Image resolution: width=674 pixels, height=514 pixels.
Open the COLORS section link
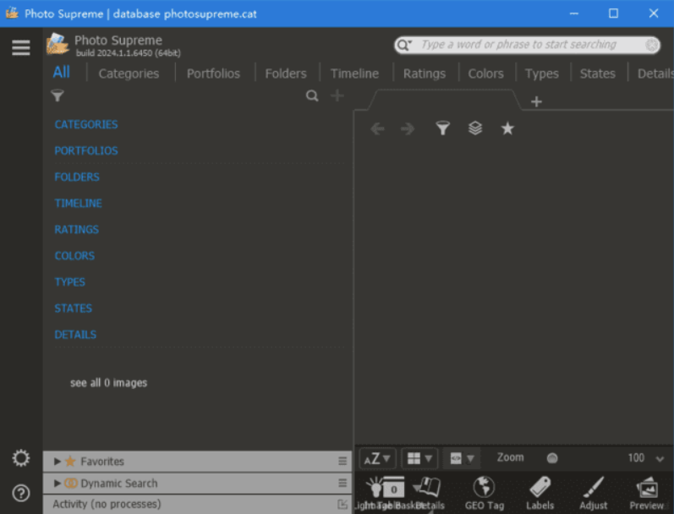pos(74,255)
